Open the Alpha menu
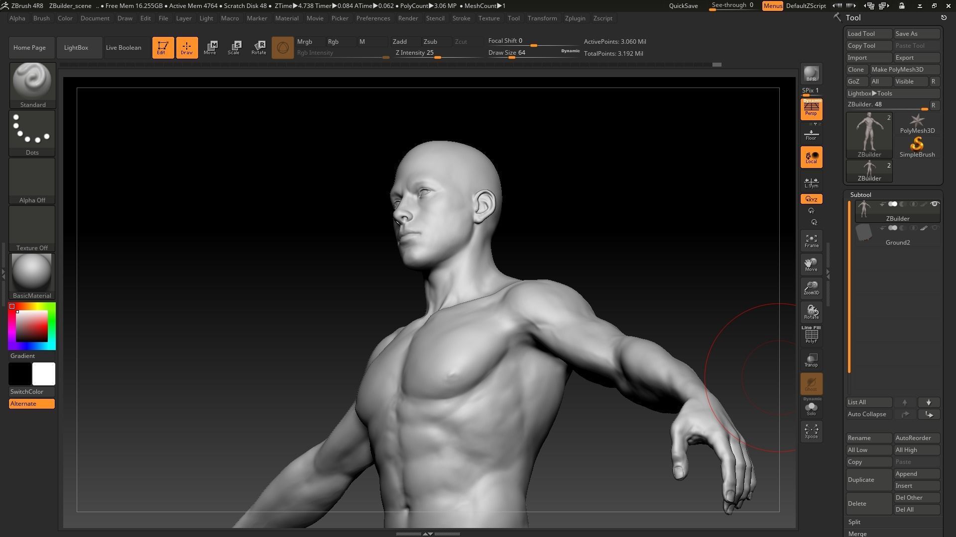 17,18
